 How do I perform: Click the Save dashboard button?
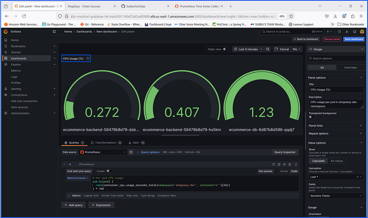tap(354, 39)
